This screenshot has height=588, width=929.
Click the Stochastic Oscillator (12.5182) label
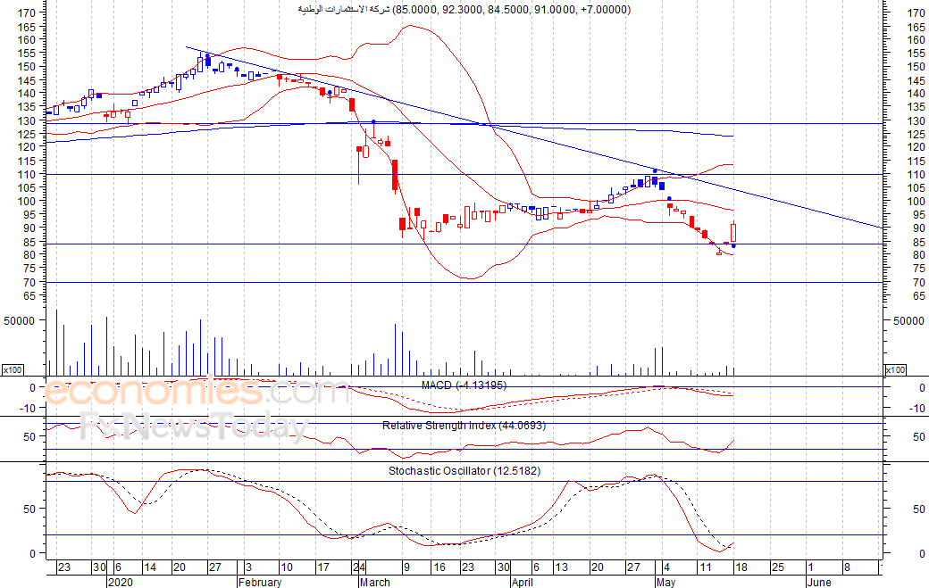pyautogui.click(x=464, y=471)
